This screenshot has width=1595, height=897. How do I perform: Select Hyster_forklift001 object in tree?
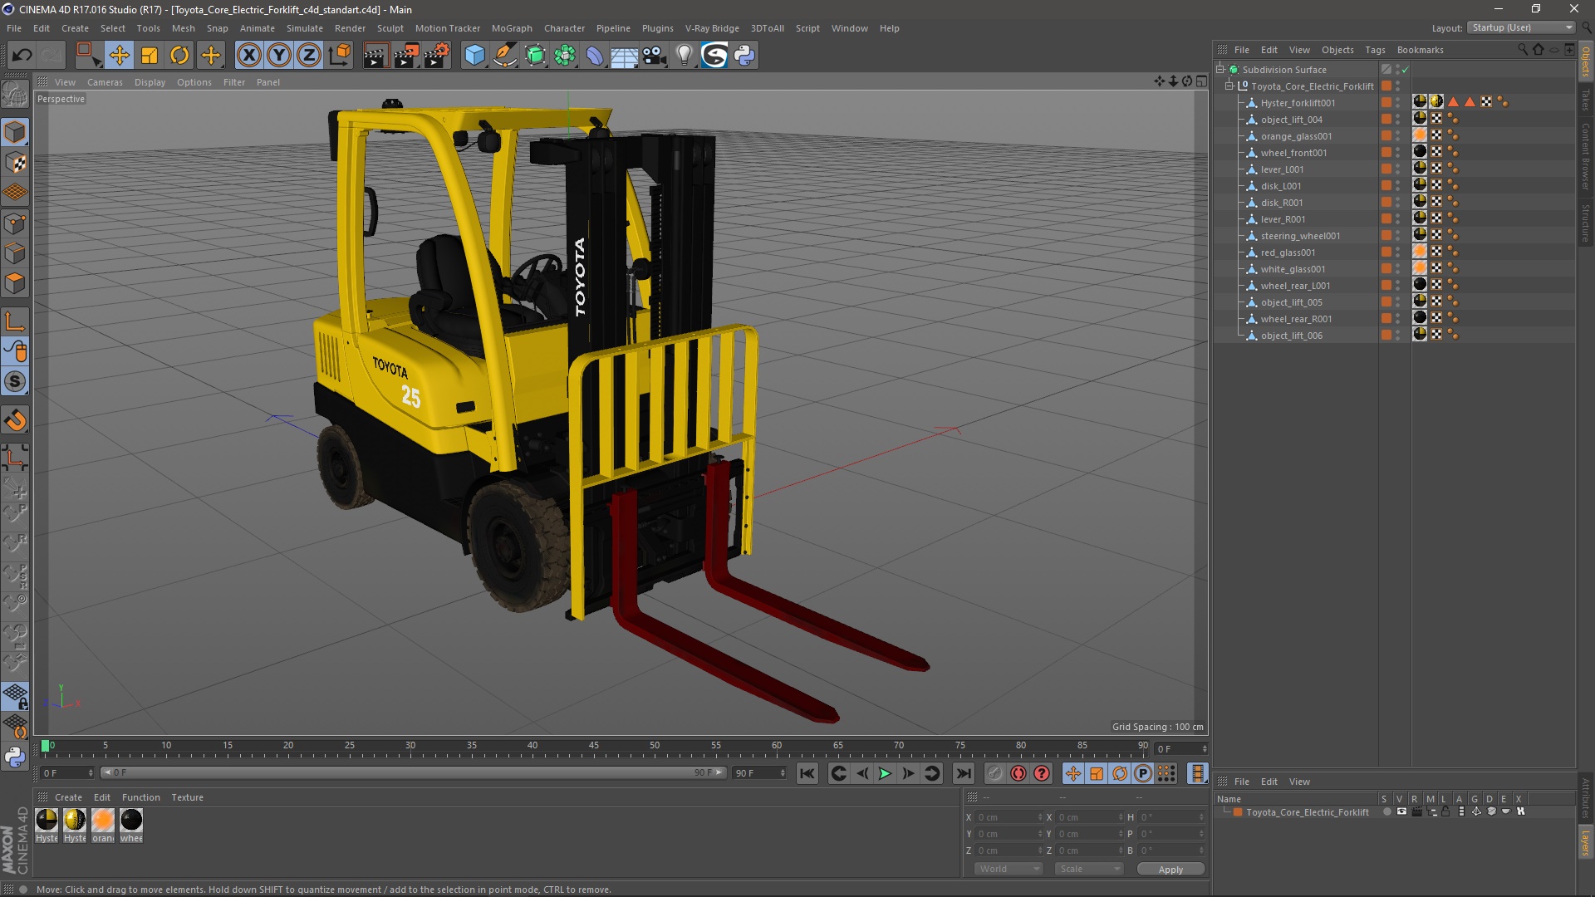coord(1298,103)
